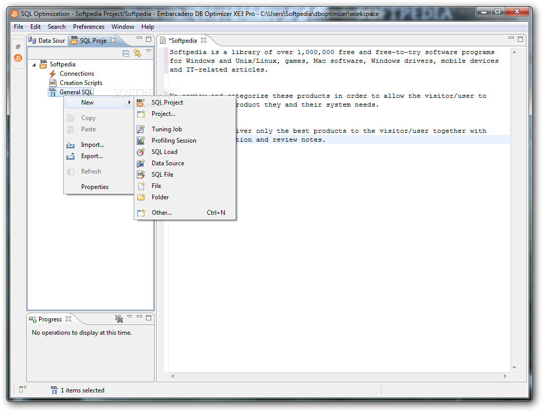Click the SQL Load gauge icon
The height and width of the screenshot is (412, 543).
click(140, 152)
